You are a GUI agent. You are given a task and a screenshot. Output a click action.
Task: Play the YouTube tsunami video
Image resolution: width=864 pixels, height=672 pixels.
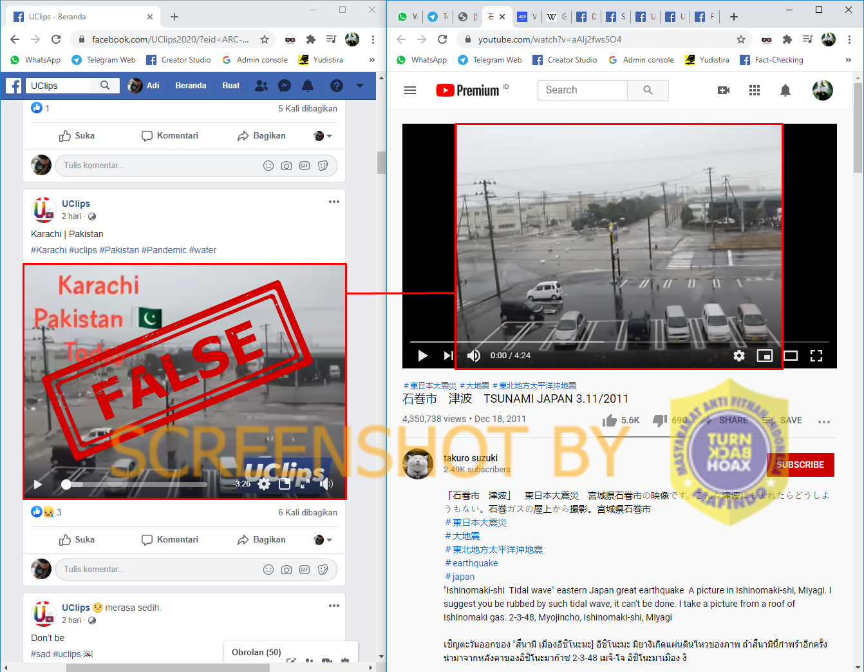tap(422, 356)
